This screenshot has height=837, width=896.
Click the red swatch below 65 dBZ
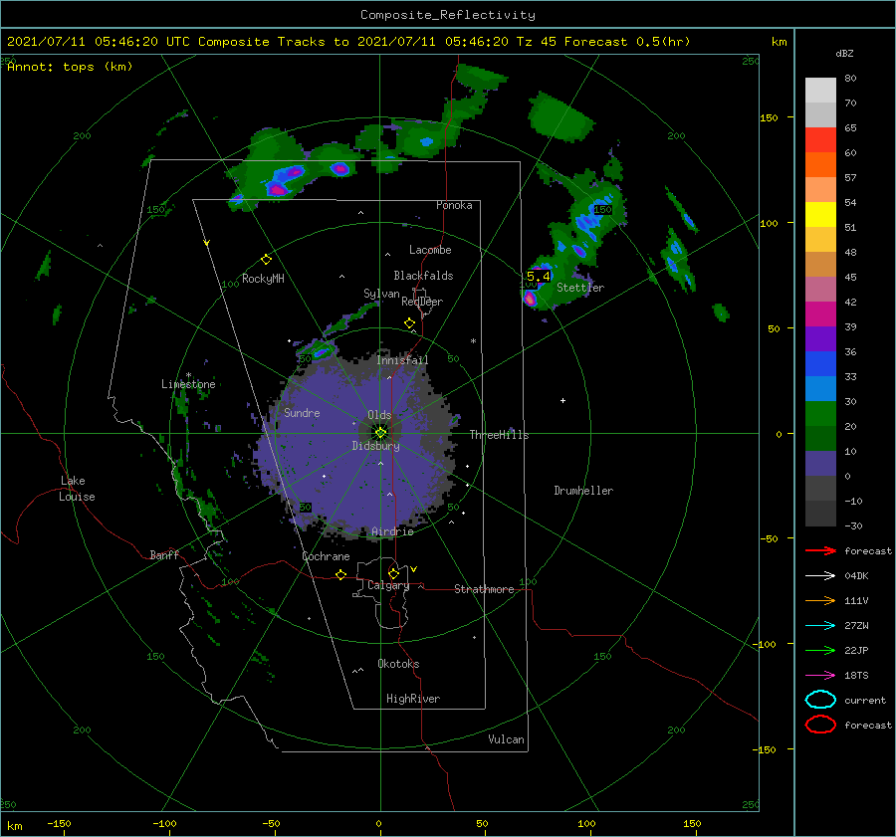[820, 140]
